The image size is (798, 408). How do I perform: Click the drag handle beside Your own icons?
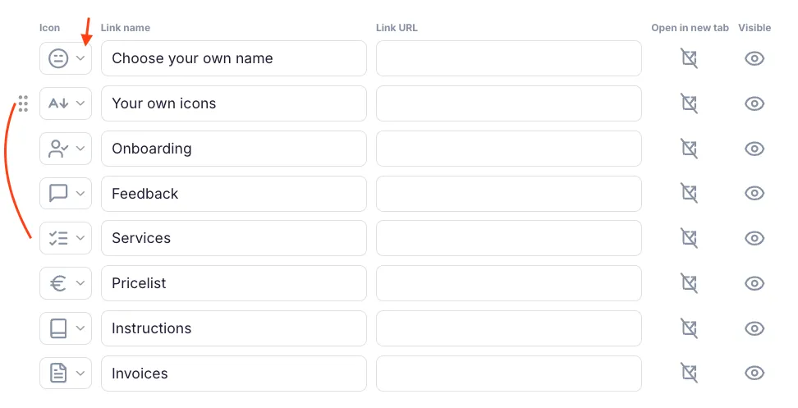[23, 103]
